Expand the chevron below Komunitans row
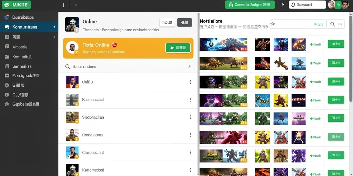Screen dimensions: 353x176 tap(54, 37)
